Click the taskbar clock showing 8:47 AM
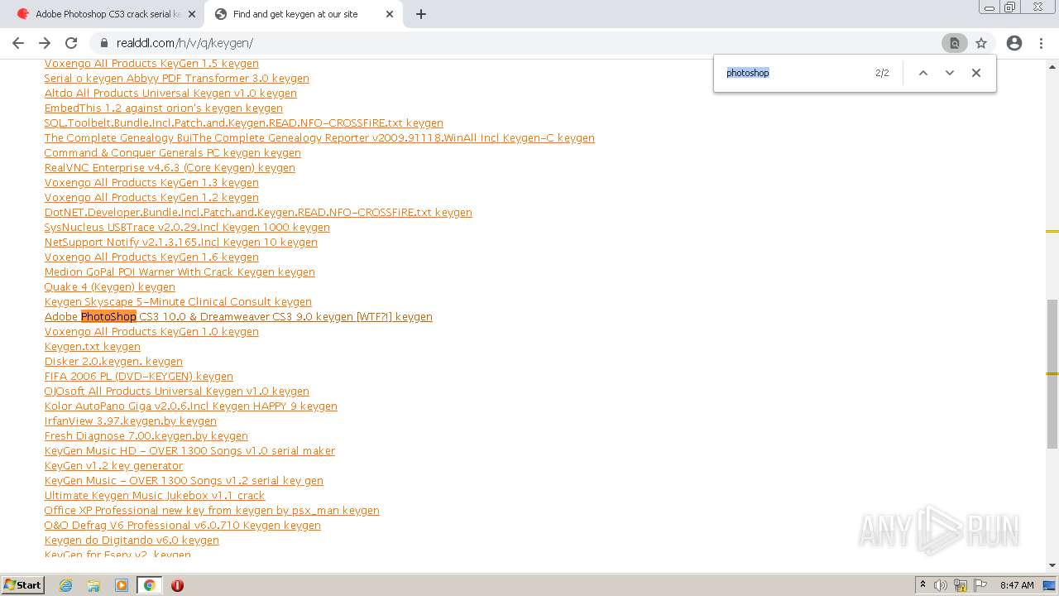Screen dimensions: 1059x596 [1017, 585]
